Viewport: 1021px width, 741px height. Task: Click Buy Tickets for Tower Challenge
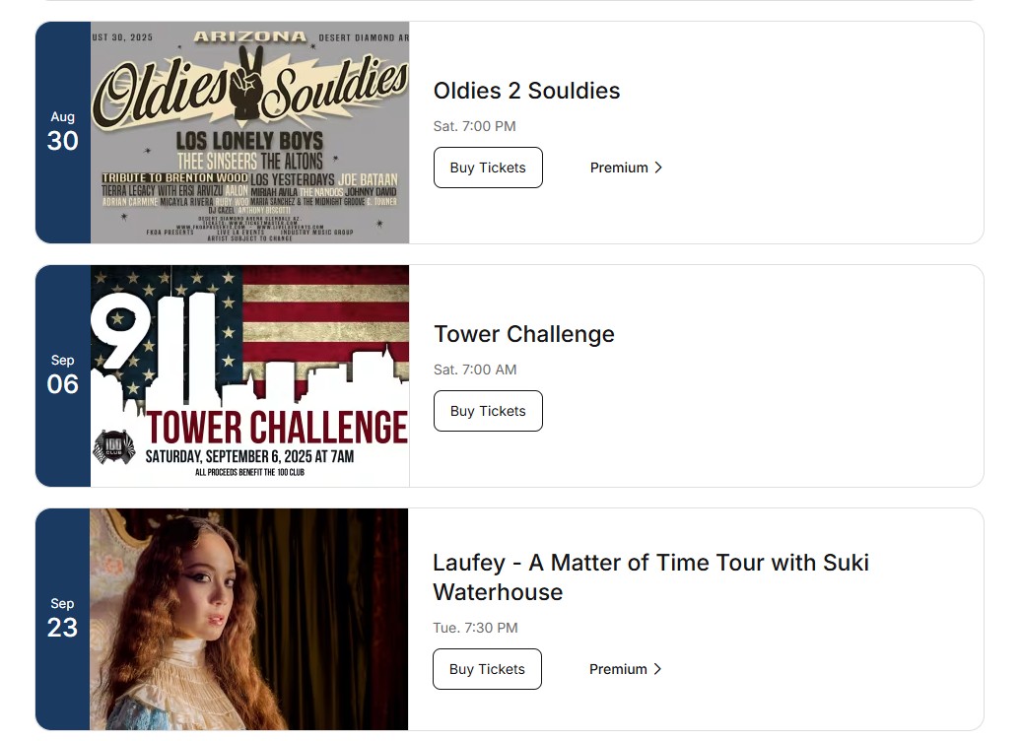(x=488, y=411)
